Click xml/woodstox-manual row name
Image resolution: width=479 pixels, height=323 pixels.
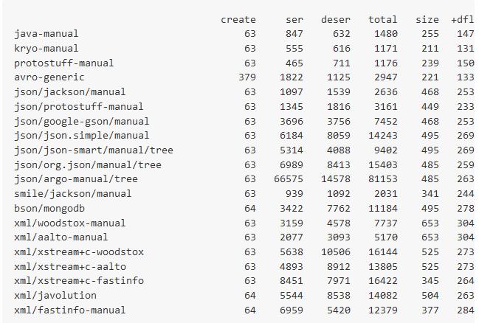tap(69, 223)
